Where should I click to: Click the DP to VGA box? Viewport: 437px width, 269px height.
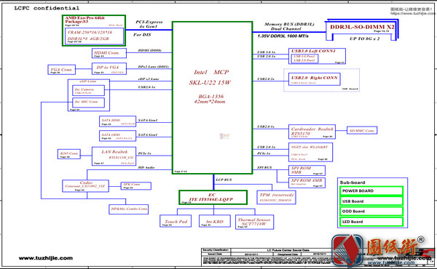(109, 68)
